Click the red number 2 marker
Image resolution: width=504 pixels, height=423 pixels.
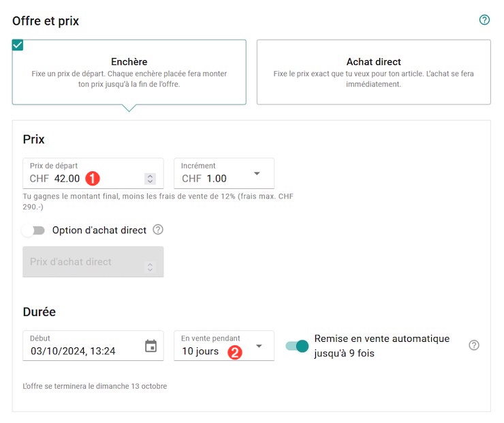pyautogui.click(x=234, y=352)
